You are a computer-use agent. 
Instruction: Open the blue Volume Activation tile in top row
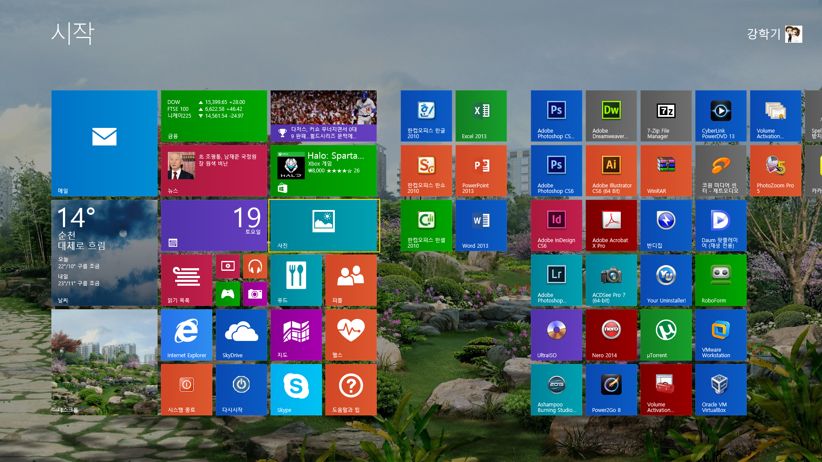776,116
